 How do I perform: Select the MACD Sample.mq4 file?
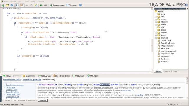[x=167, y=46]
